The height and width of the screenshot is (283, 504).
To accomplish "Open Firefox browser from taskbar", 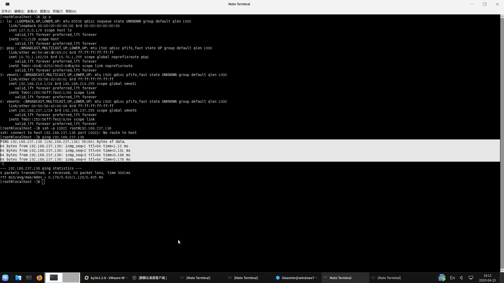I will (39, 277).
